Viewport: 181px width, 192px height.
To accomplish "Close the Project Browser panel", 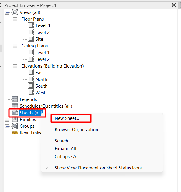I will click(x=174, y=5).
